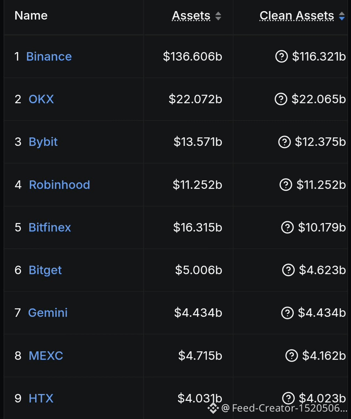This screenshot has width=351, height=419.
Task: Click the Assets column header label
Action: (x=191, y=16)
